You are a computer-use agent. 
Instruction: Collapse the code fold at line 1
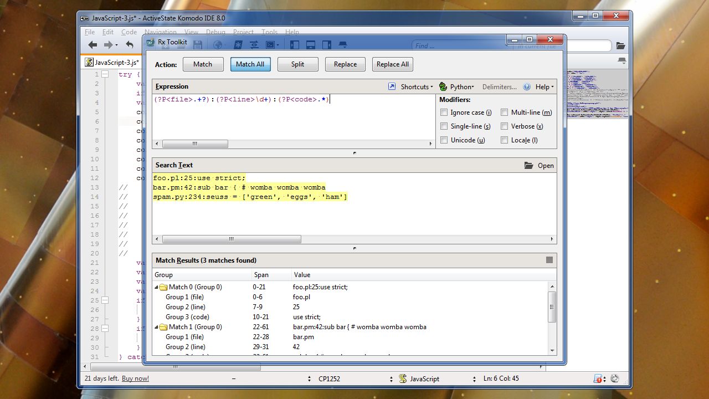[x=104, y=74]
